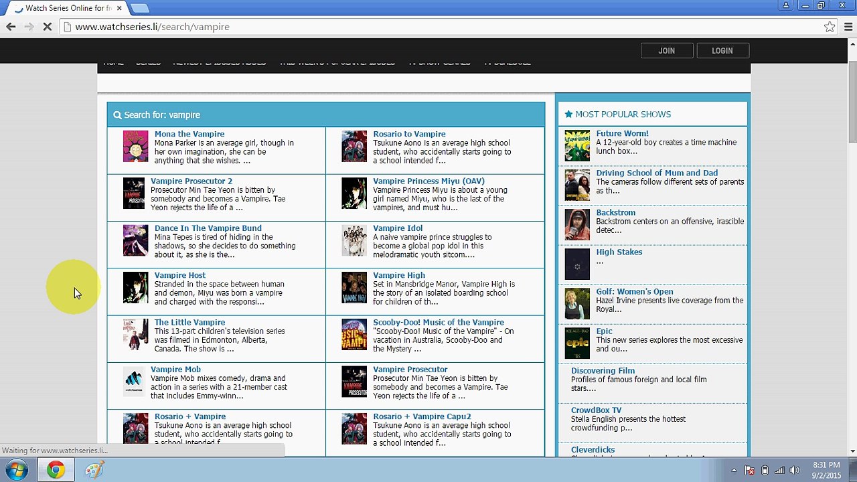Click the Epic show thumbnail

[577, 343]
